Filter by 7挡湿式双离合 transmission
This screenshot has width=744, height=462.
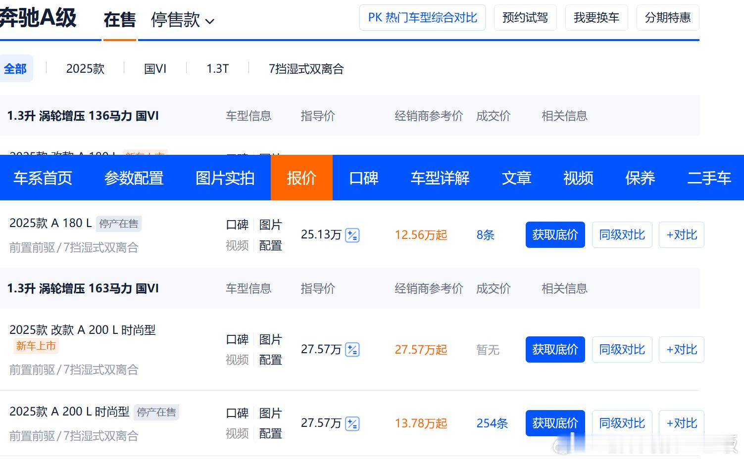click(x=306, y=69)
